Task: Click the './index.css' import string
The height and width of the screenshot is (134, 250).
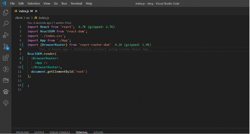Action: (53, 36)
